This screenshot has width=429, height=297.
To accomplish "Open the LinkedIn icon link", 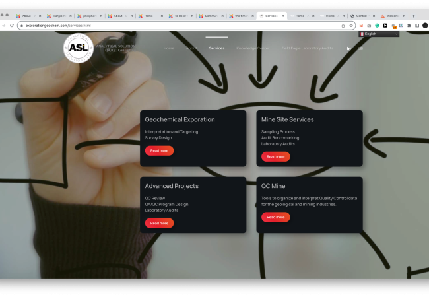I will click(349, 48).
